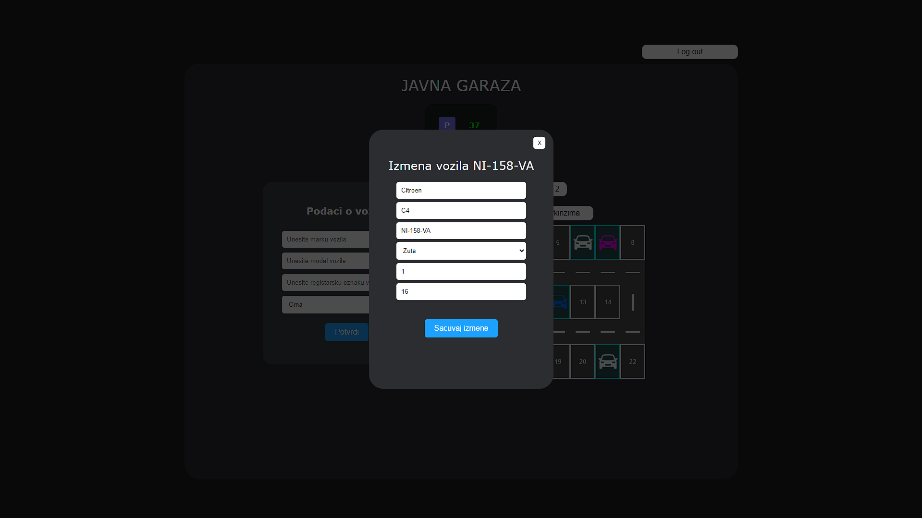Switch to level 2 tab
The height and width of the screenshot is (518, 922).
click(x=560, y=189)
